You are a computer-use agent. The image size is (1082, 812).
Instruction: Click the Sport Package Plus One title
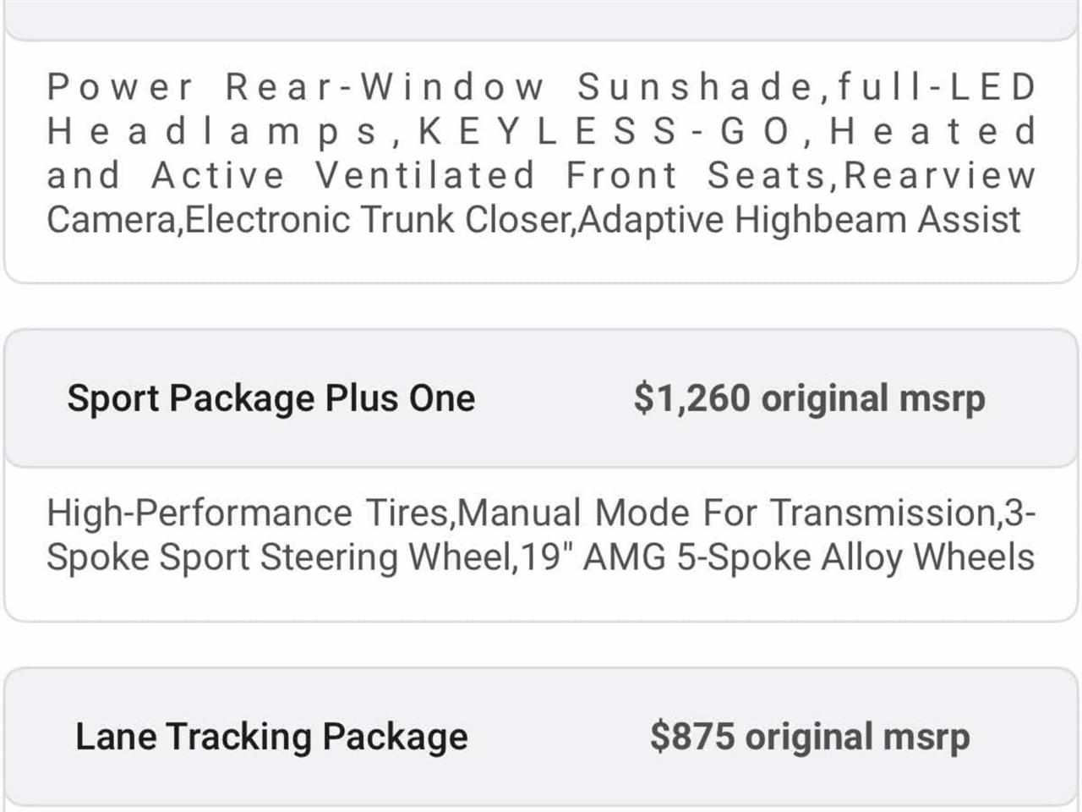click(x=270, y=398)
